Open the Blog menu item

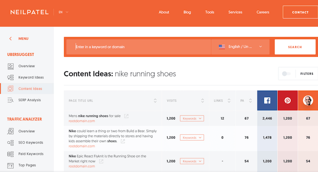tap(187, 12)
